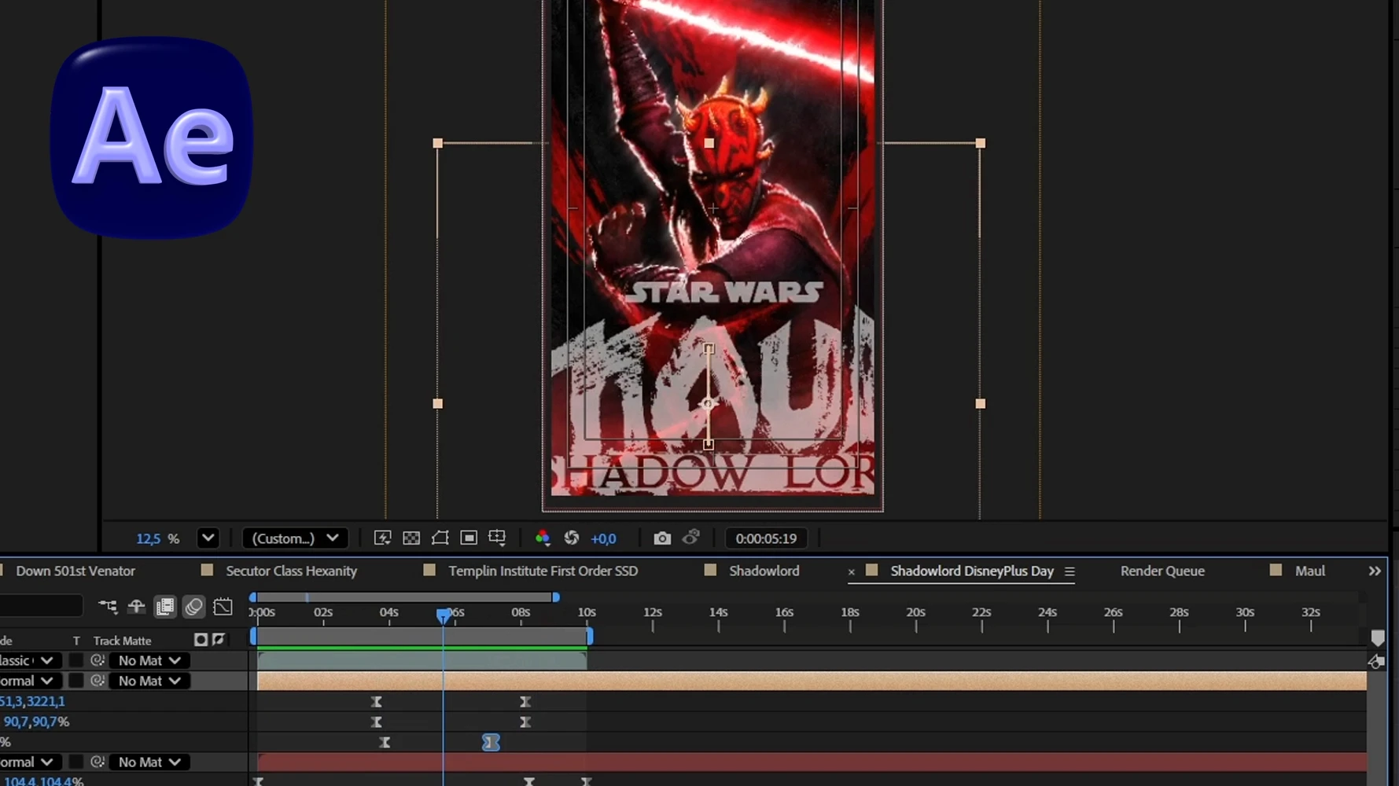Click the +0,0 exposure value
The height and width of the screenshot is (786, 1399).
point(603,538)
